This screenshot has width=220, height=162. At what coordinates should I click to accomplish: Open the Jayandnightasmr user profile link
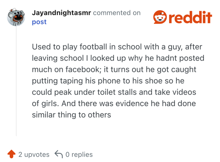[61, 13]
